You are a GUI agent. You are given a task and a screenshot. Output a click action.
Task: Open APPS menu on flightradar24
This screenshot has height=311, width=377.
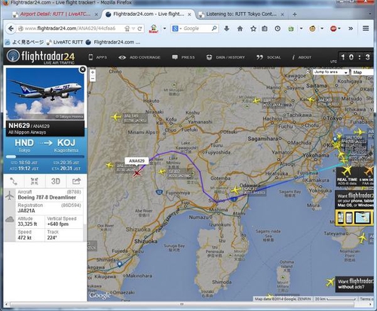click(98, 57)
